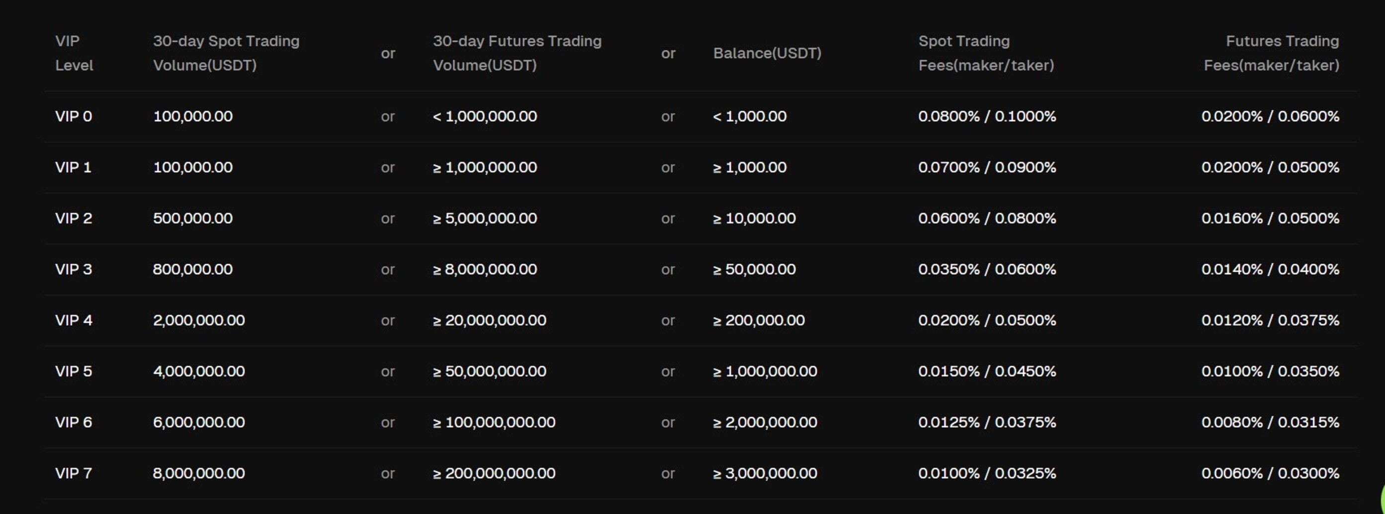The width and height of the screenshot is (1385, 514).
Task: Click the 30-day Spot Trading Volume header
Action: pos(226,53)
